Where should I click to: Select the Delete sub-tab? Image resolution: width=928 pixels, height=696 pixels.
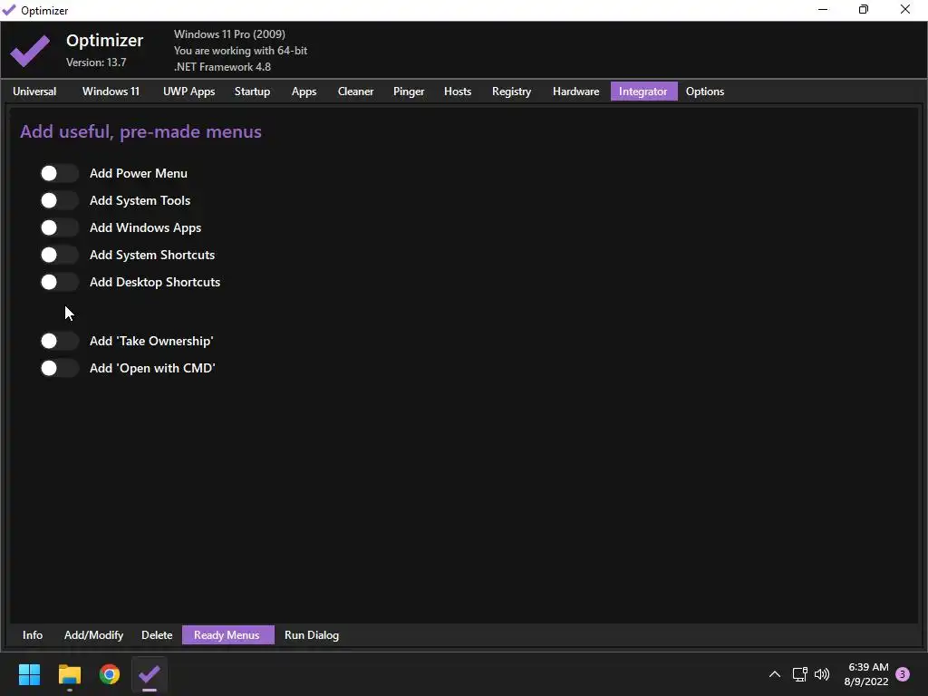[157, 635]
